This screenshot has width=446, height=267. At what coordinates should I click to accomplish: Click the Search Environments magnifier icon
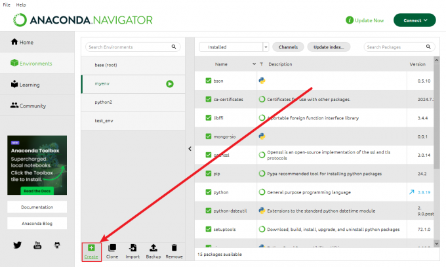click(174, 47)
